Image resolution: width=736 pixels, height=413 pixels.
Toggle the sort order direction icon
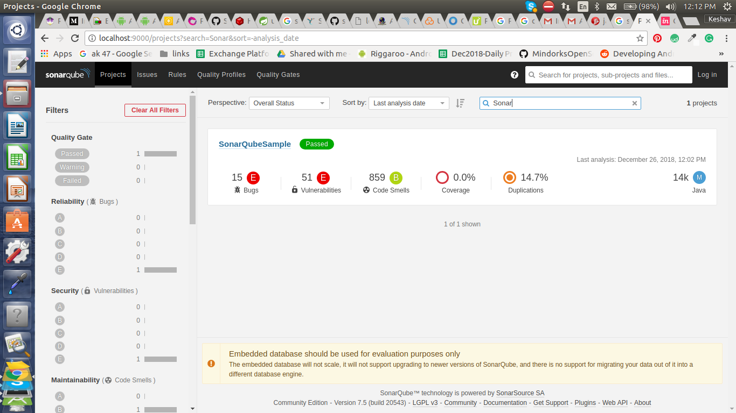pyautogui.click(x=460, y=103)
